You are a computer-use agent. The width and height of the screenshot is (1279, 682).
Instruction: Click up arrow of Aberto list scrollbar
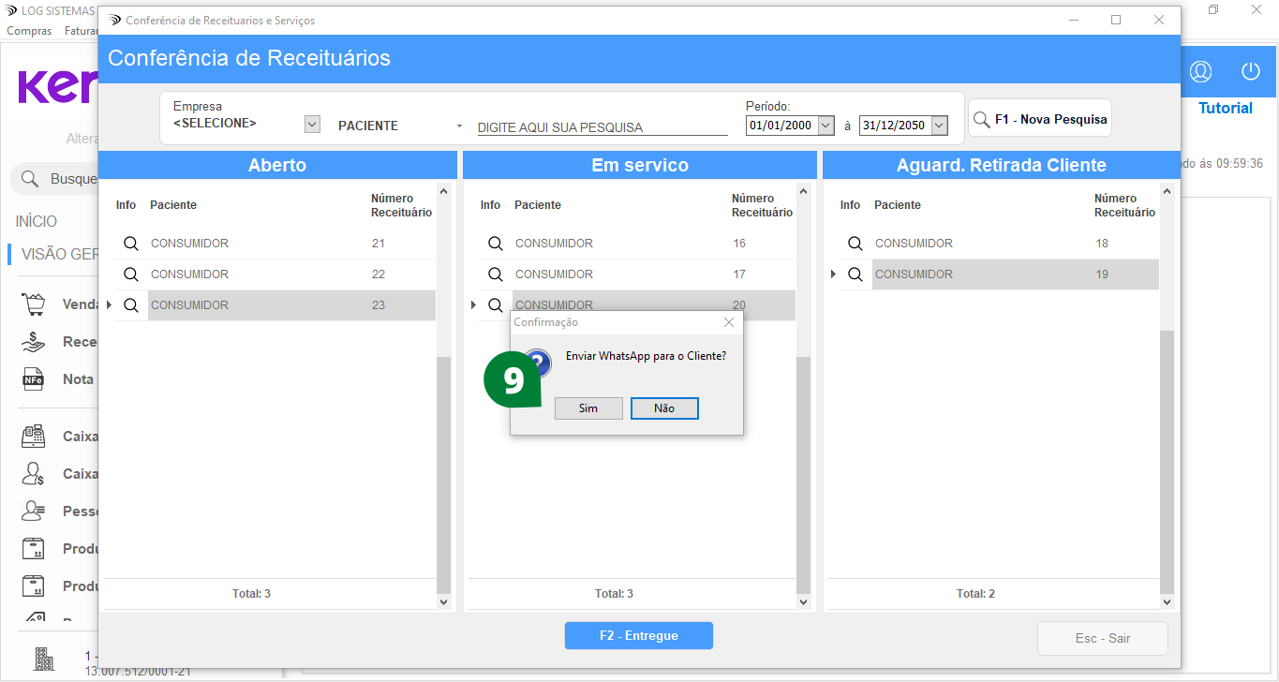[x=444, y=192]
